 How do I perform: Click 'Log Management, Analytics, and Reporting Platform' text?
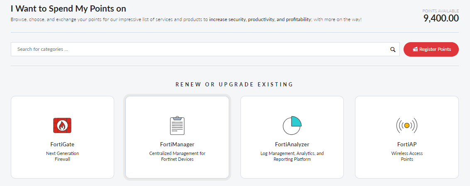(x=292, y=156)
